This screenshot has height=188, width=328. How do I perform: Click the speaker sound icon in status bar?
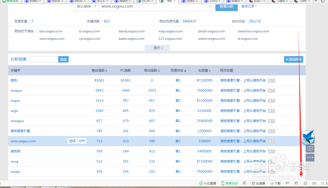(x=314, y=183)
